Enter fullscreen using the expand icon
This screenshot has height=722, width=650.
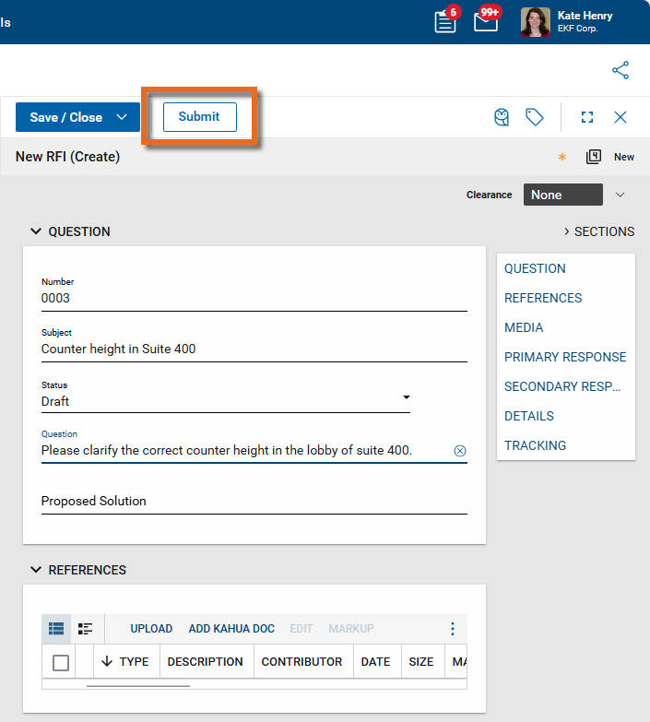click(587, 117)
